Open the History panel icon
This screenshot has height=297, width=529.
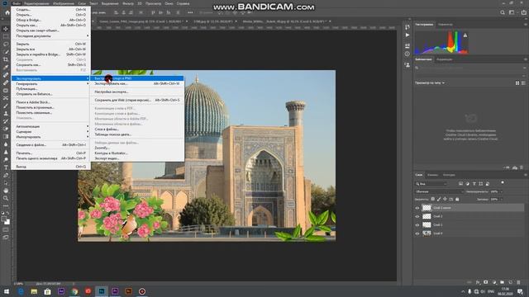(407, 27)
